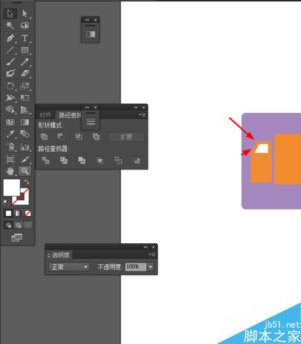
Task: Click the Unite shape mode button
Action: click(x=44, y=136)
